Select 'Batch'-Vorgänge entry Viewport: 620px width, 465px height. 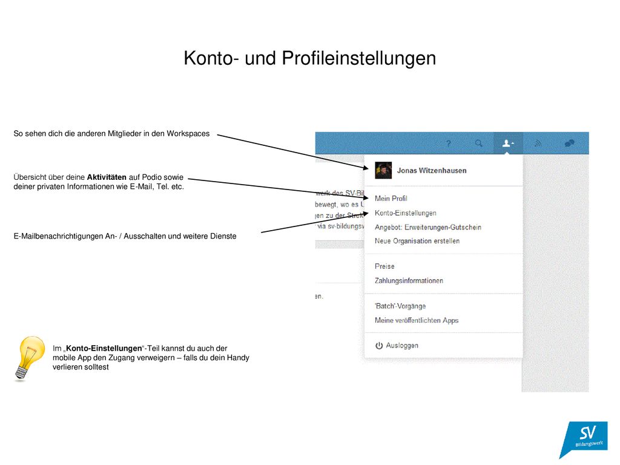(400, 306)
